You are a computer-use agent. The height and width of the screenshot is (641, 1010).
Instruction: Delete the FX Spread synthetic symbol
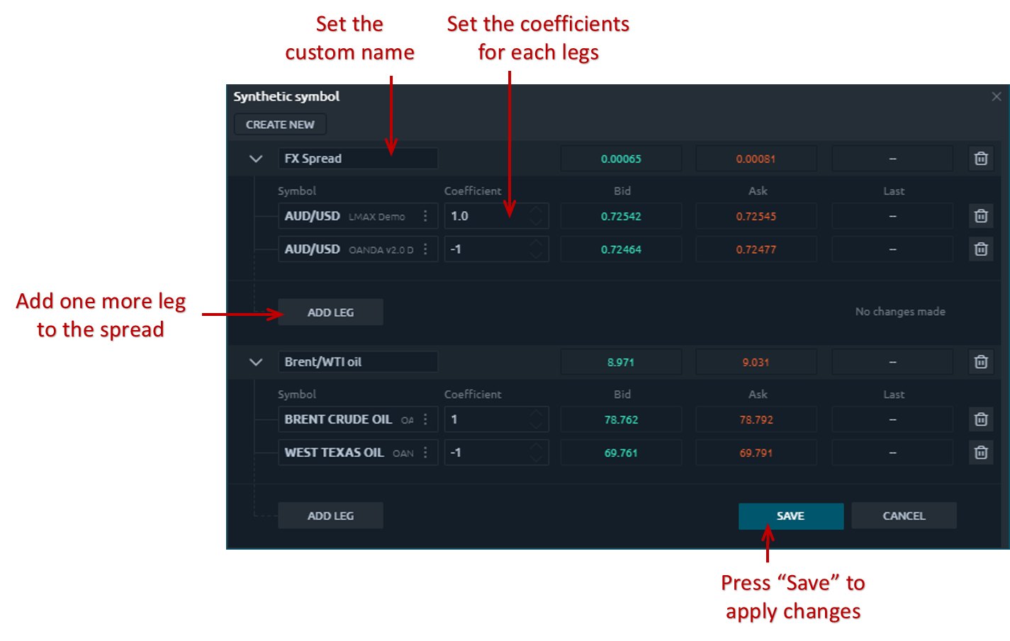[x=980, y=159]
